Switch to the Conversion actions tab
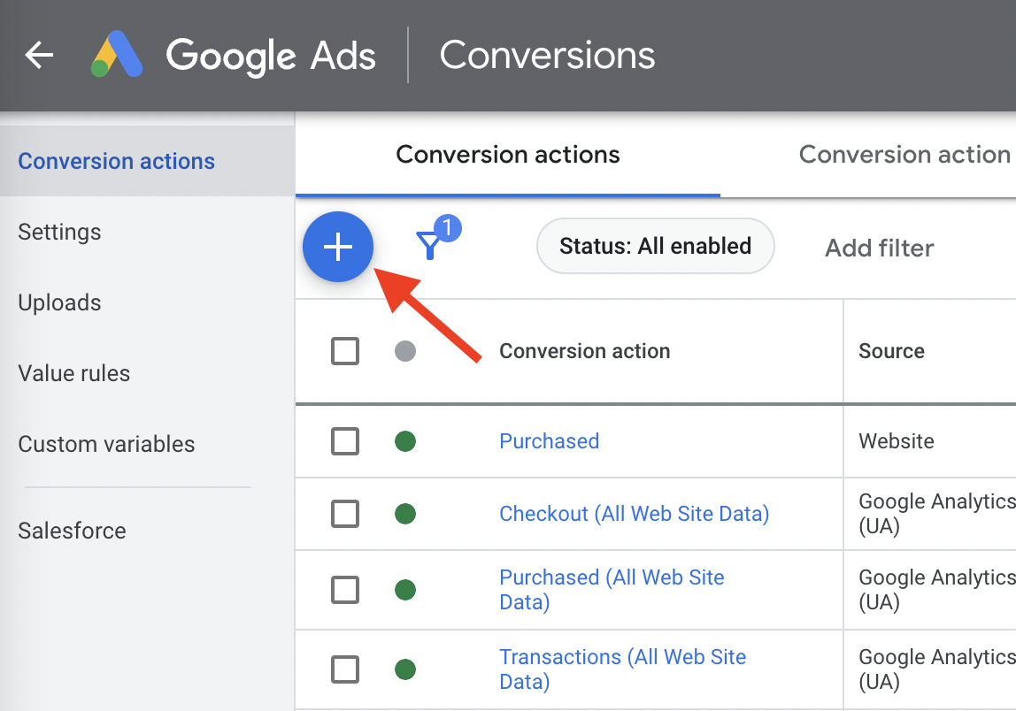 click(508, 155)
